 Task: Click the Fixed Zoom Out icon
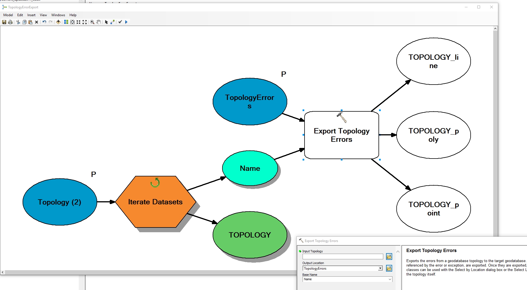click(x=85, y=22)
